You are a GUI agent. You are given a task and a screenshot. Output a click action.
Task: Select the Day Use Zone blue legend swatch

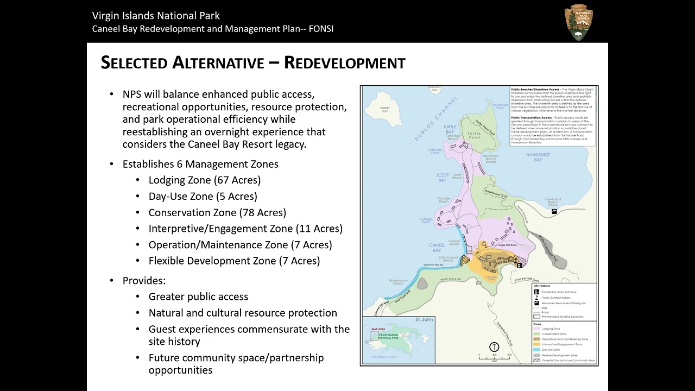click(x=536, y=350)
